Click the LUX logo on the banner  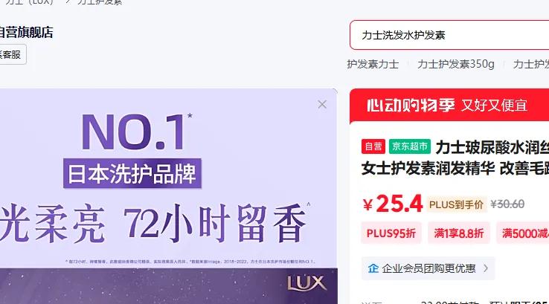point(307,283)
